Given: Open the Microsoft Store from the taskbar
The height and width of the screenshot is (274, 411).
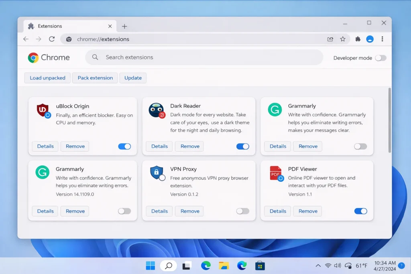Looking at the screenshot, I should point(260,265).
